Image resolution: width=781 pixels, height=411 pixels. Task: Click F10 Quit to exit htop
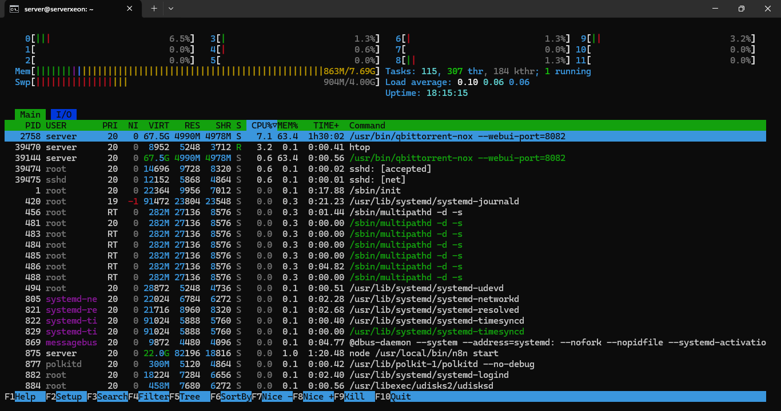(x=400, y=397)
